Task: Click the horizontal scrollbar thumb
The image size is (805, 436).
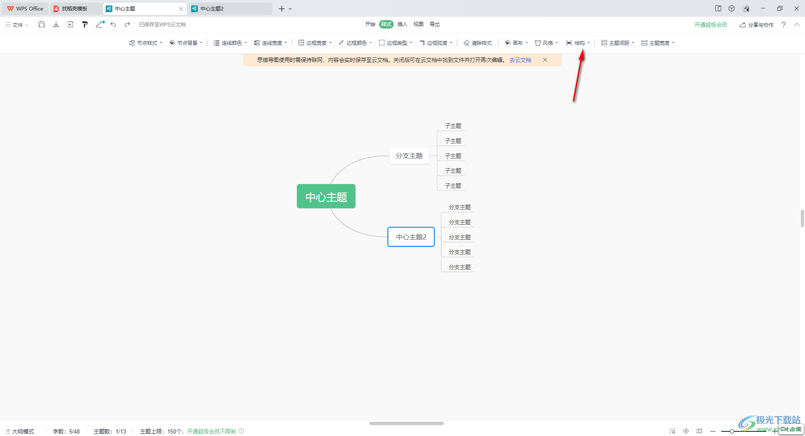Action: point(406,423)
